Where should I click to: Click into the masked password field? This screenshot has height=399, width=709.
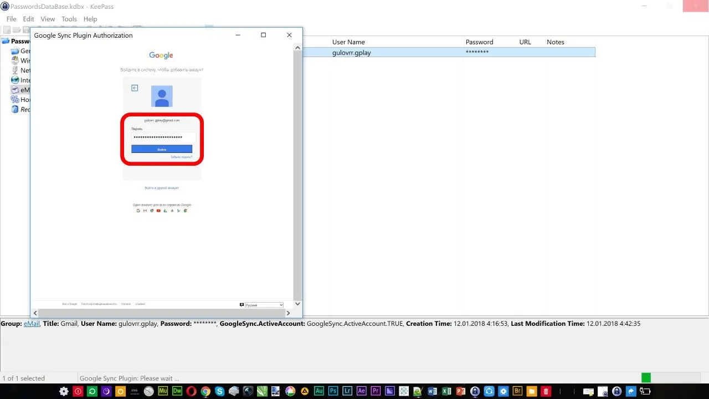point(163,137)
